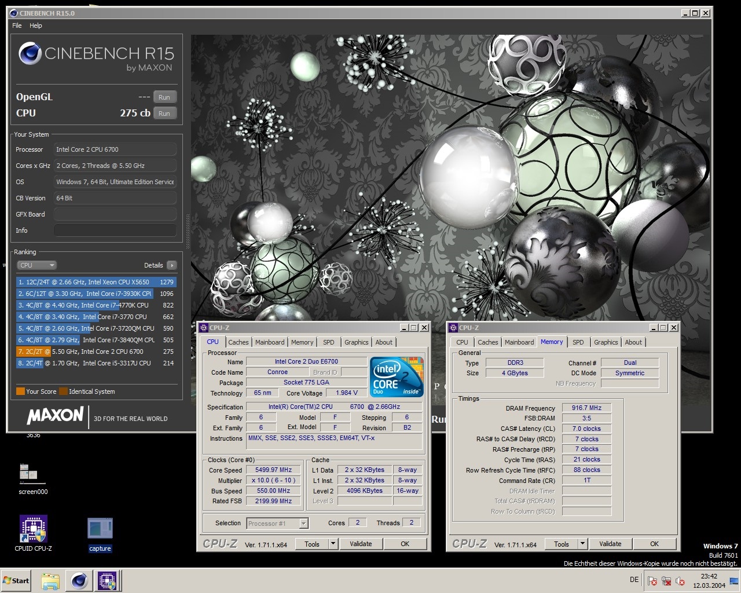Switch to Graphics tab in Memory CPU-Z window
Image resolution: width=741 pixels, height=593 pixels.
[x=606, y=342]
